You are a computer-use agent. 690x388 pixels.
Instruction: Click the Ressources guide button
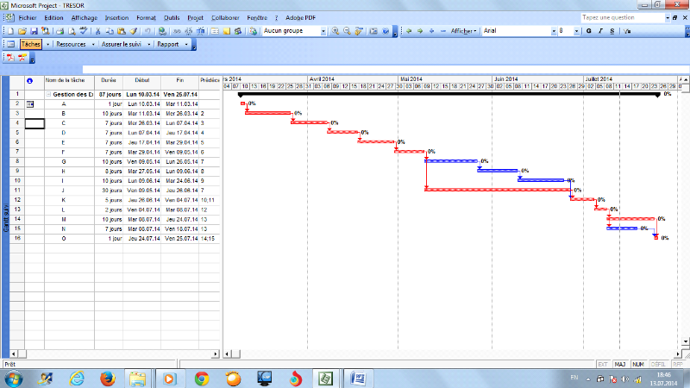(x=71, y=45)
